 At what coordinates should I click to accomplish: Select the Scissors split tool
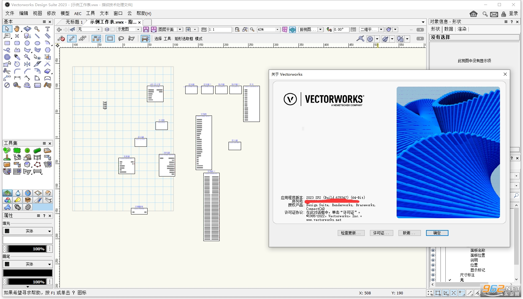7,71
